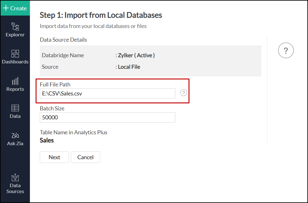Click the Dashboards label in sidebar

(15, 62)
